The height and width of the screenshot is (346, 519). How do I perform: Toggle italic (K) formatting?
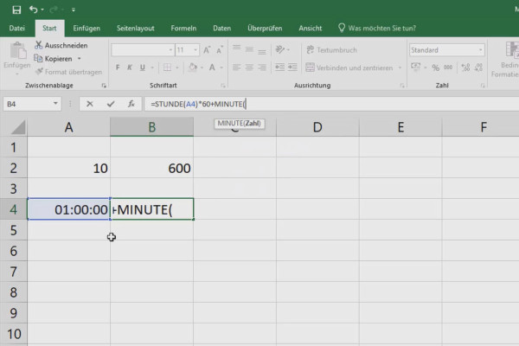[130, 67]
